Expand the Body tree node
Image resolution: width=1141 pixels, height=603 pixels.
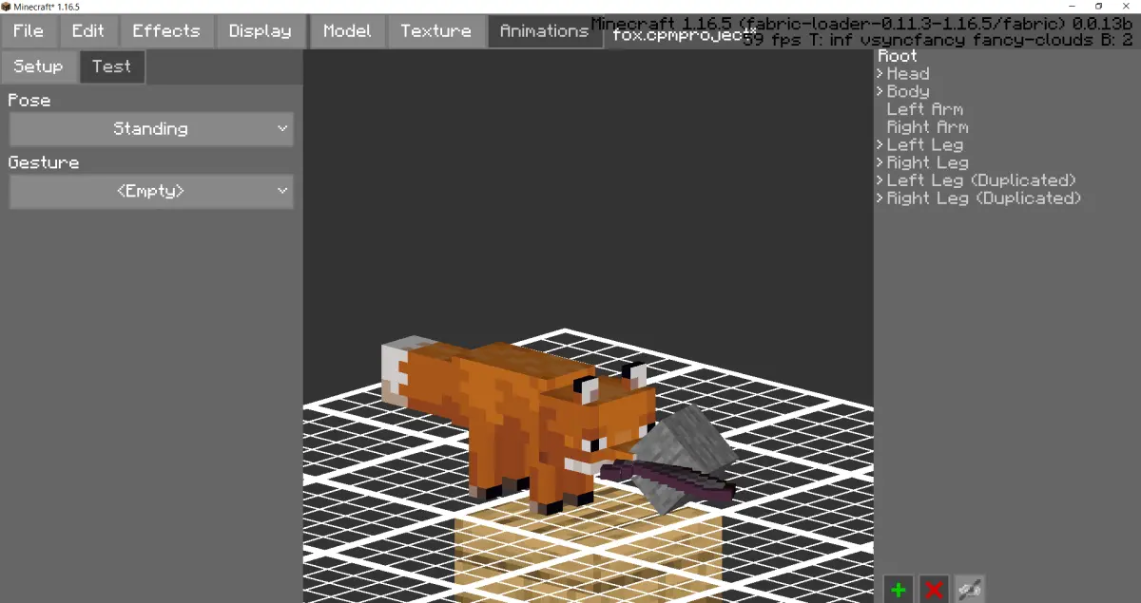(880, 92)
